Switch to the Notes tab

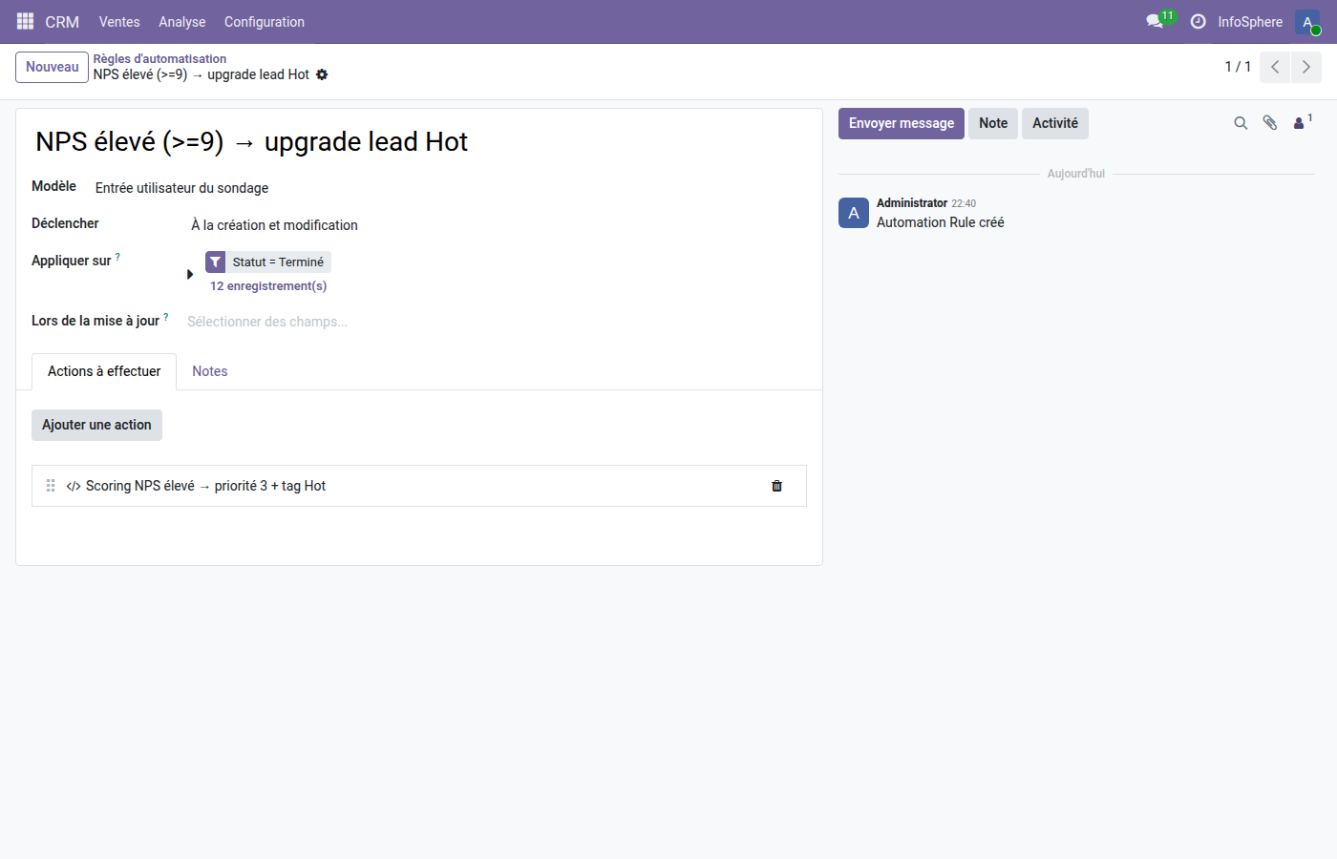(209, 371)
